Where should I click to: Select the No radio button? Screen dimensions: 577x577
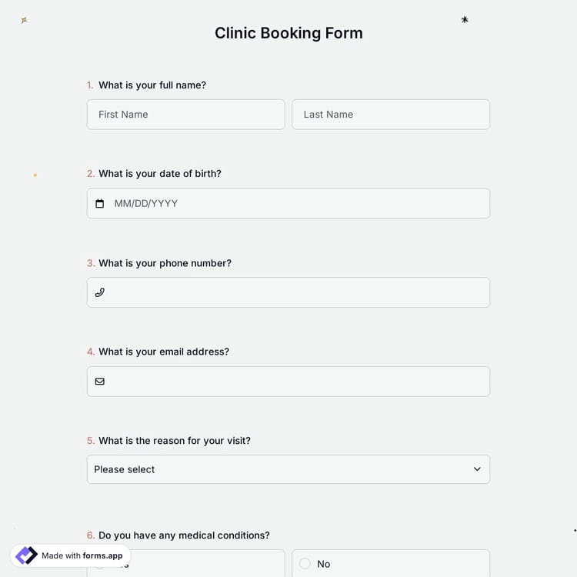click(x=305, y=564)
